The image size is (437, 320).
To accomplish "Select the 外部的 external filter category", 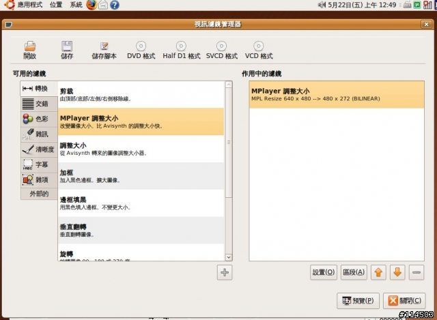I will pos(39,194).
